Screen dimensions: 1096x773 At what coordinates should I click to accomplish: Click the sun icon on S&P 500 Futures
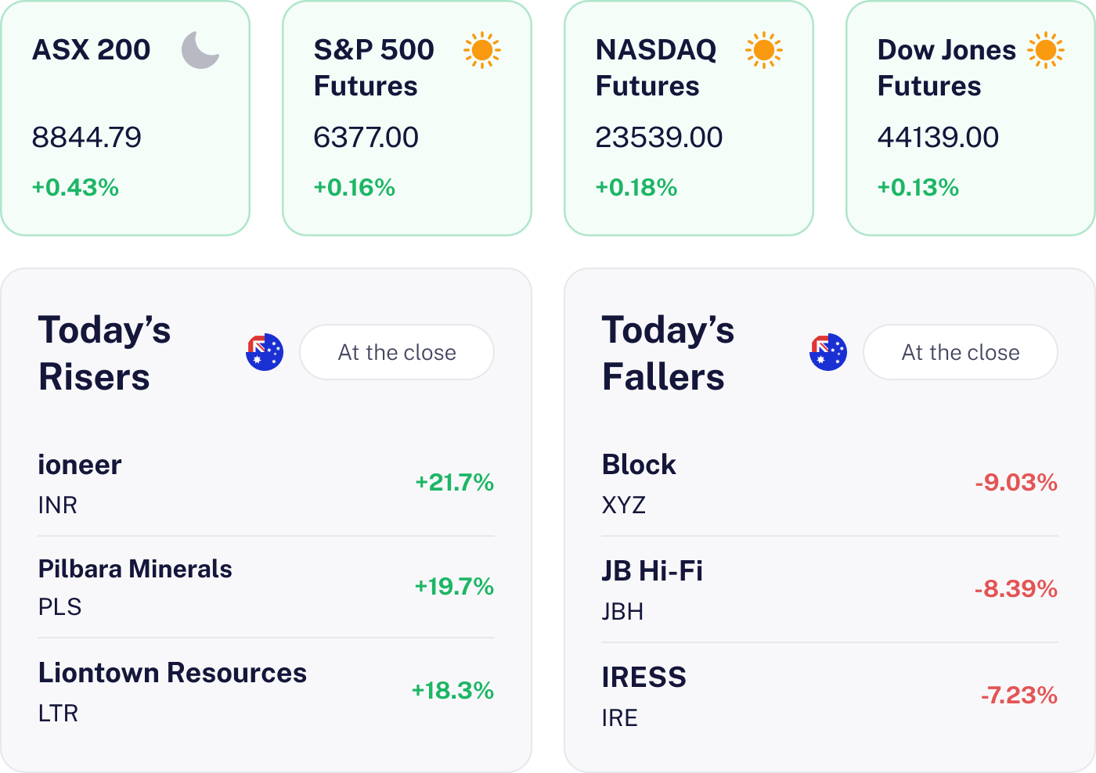pyautogui.click(x=481, y=50)
